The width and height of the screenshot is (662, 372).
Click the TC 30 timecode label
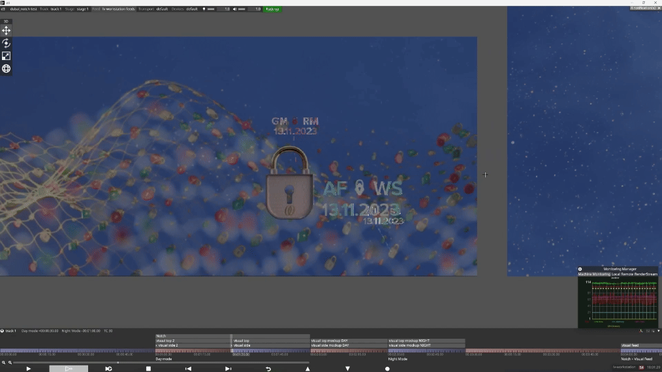tap(108, 331)
